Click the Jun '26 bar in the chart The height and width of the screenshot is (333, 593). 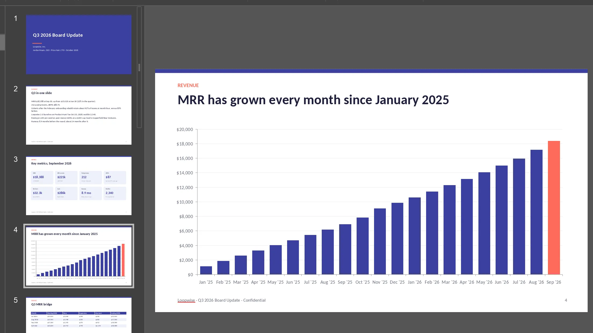502,220
